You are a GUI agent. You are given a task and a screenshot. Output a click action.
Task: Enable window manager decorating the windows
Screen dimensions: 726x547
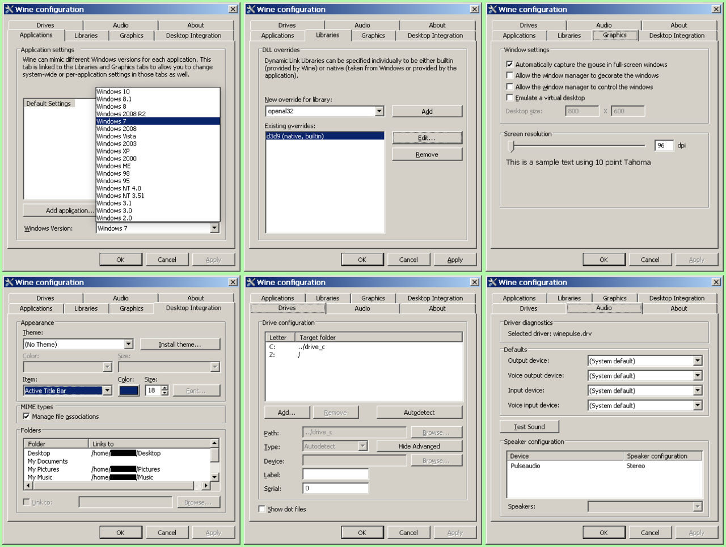point(509,75)
